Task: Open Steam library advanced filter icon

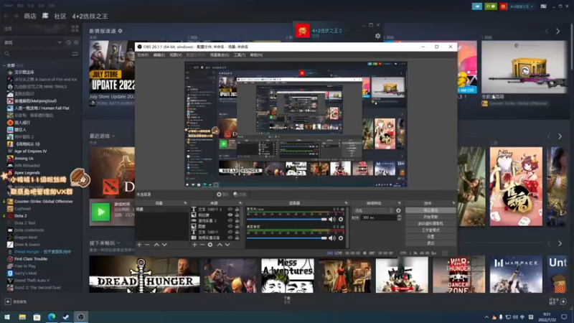Action: 75,54
